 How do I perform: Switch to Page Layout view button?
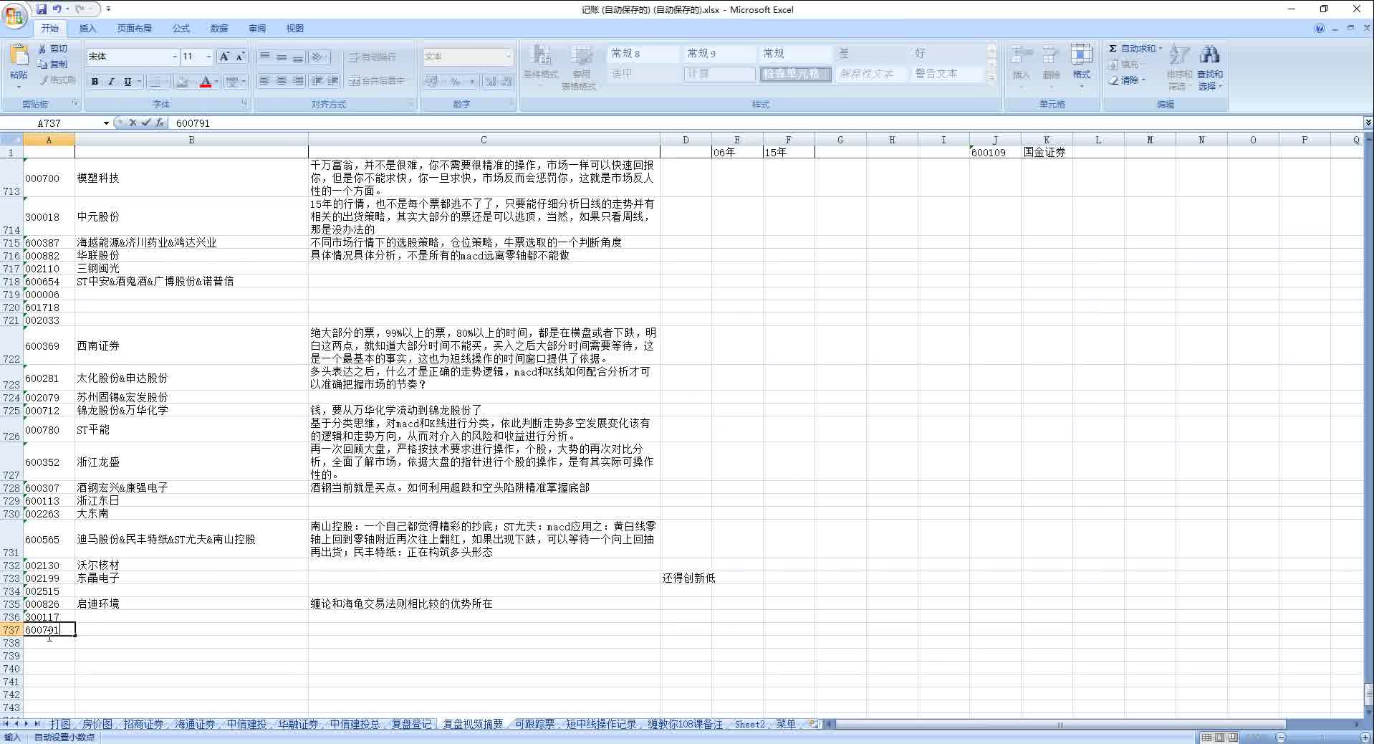(x=1220, y=737)
